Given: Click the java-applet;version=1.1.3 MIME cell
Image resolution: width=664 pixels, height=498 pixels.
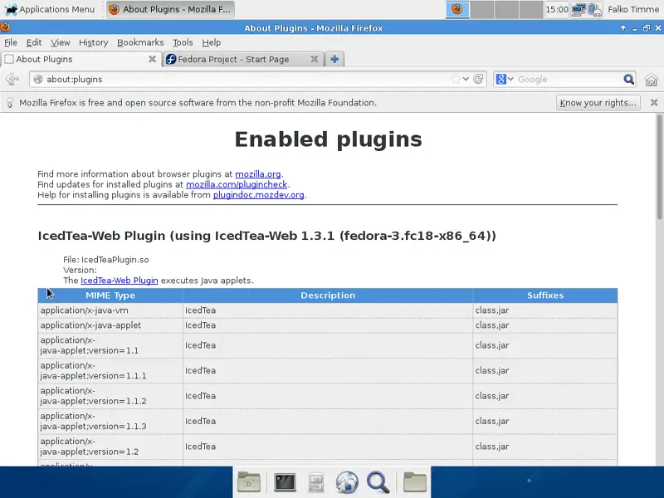Looking at the screenshot, I should (x=110, y=422).
